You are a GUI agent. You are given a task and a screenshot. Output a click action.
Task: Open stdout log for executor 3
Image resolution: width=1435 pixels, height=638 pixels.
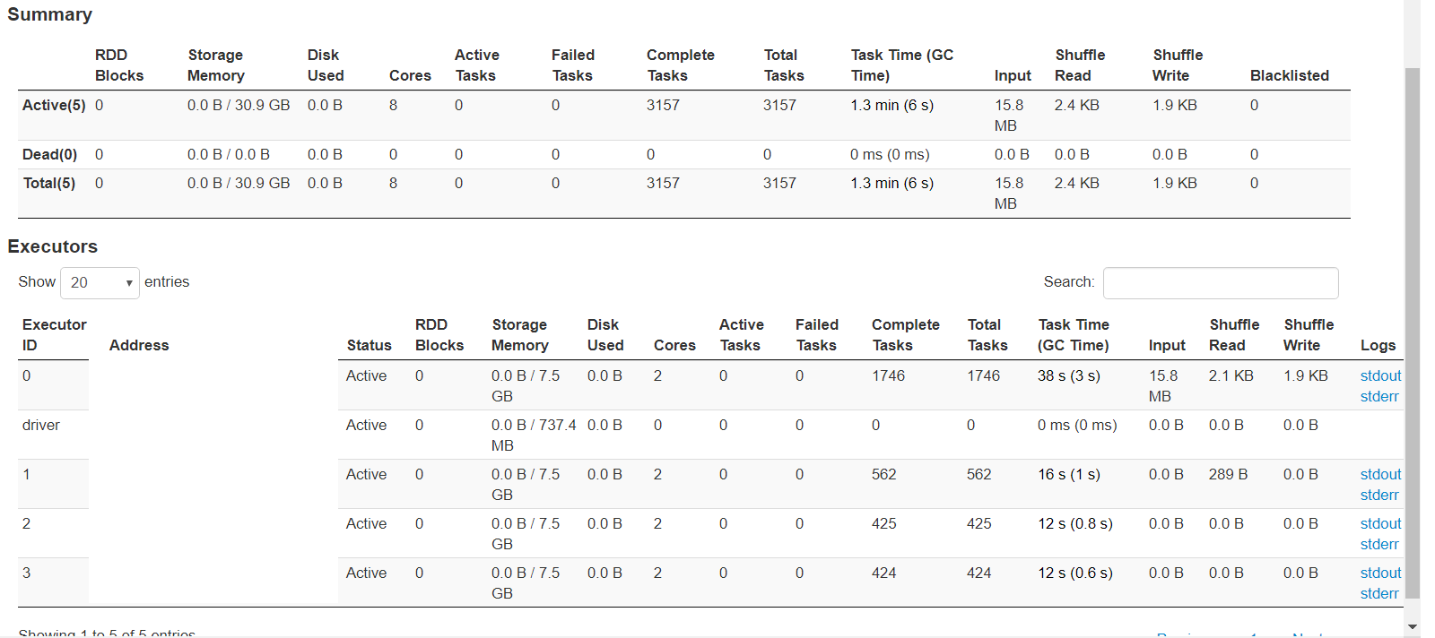click(x=1380, y=573)
